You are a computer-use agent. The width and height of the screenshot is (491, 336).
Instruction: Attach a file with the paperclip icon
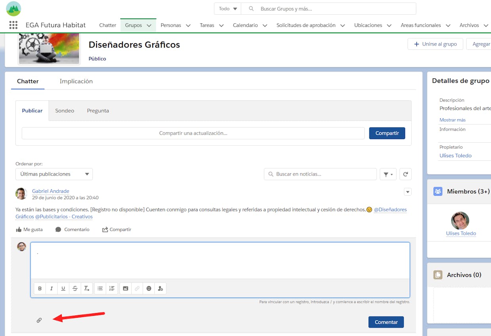point(39,320)
